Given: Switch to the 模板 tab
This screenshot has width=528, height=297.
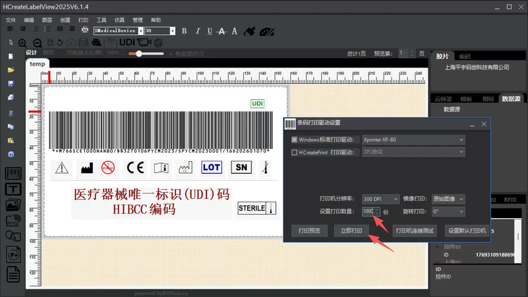Looking at the screenshot, I should point(466,99).
